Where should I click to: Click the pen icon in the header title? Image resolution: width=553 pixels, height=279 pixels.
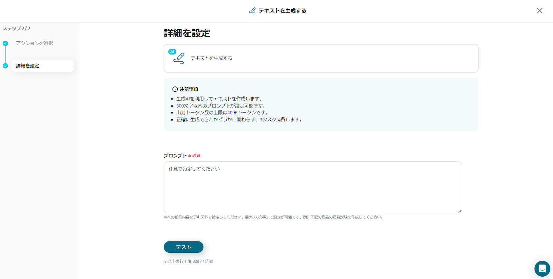coord(252,11)
